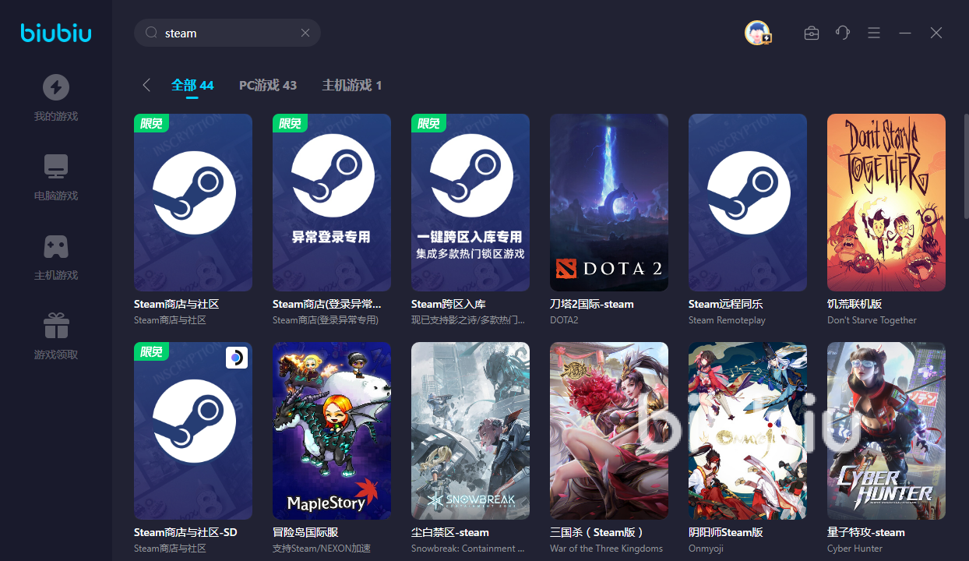
Task: Open the hamburger menu icon
Action: pos(874,33)
